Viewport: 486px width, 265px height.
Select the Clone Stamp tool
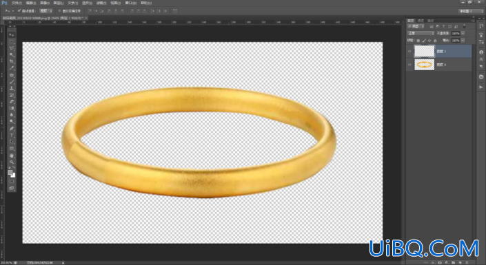tap(12, 88)
